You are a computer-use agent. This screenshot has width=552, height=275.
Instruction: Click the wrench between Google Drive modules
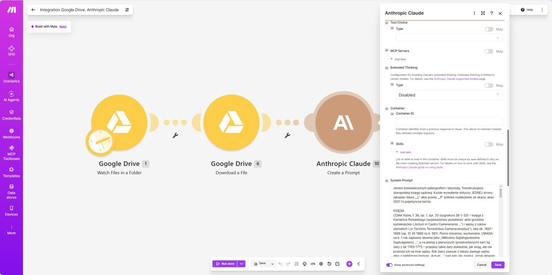coord(175,135)
